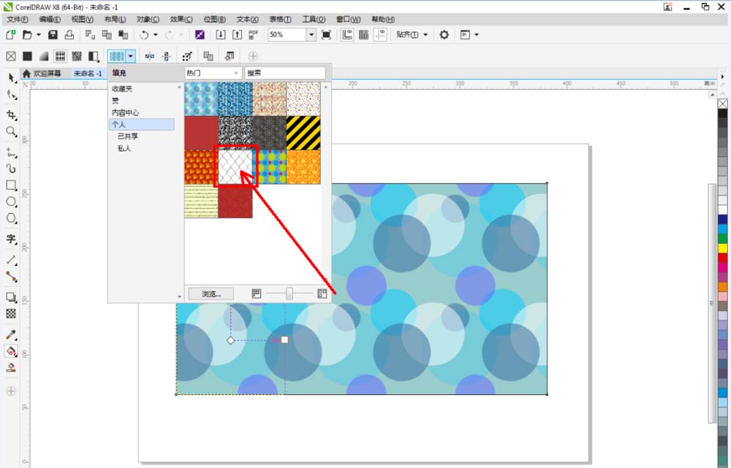Open the Options gear icon
731x468 pixels.
click(x=444, y=34)
